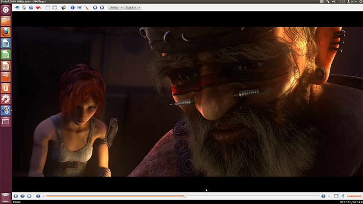This screenshot has height=204, width=363.
Task: Show file information via the blue info icon
Action: [x=73, y=8]
